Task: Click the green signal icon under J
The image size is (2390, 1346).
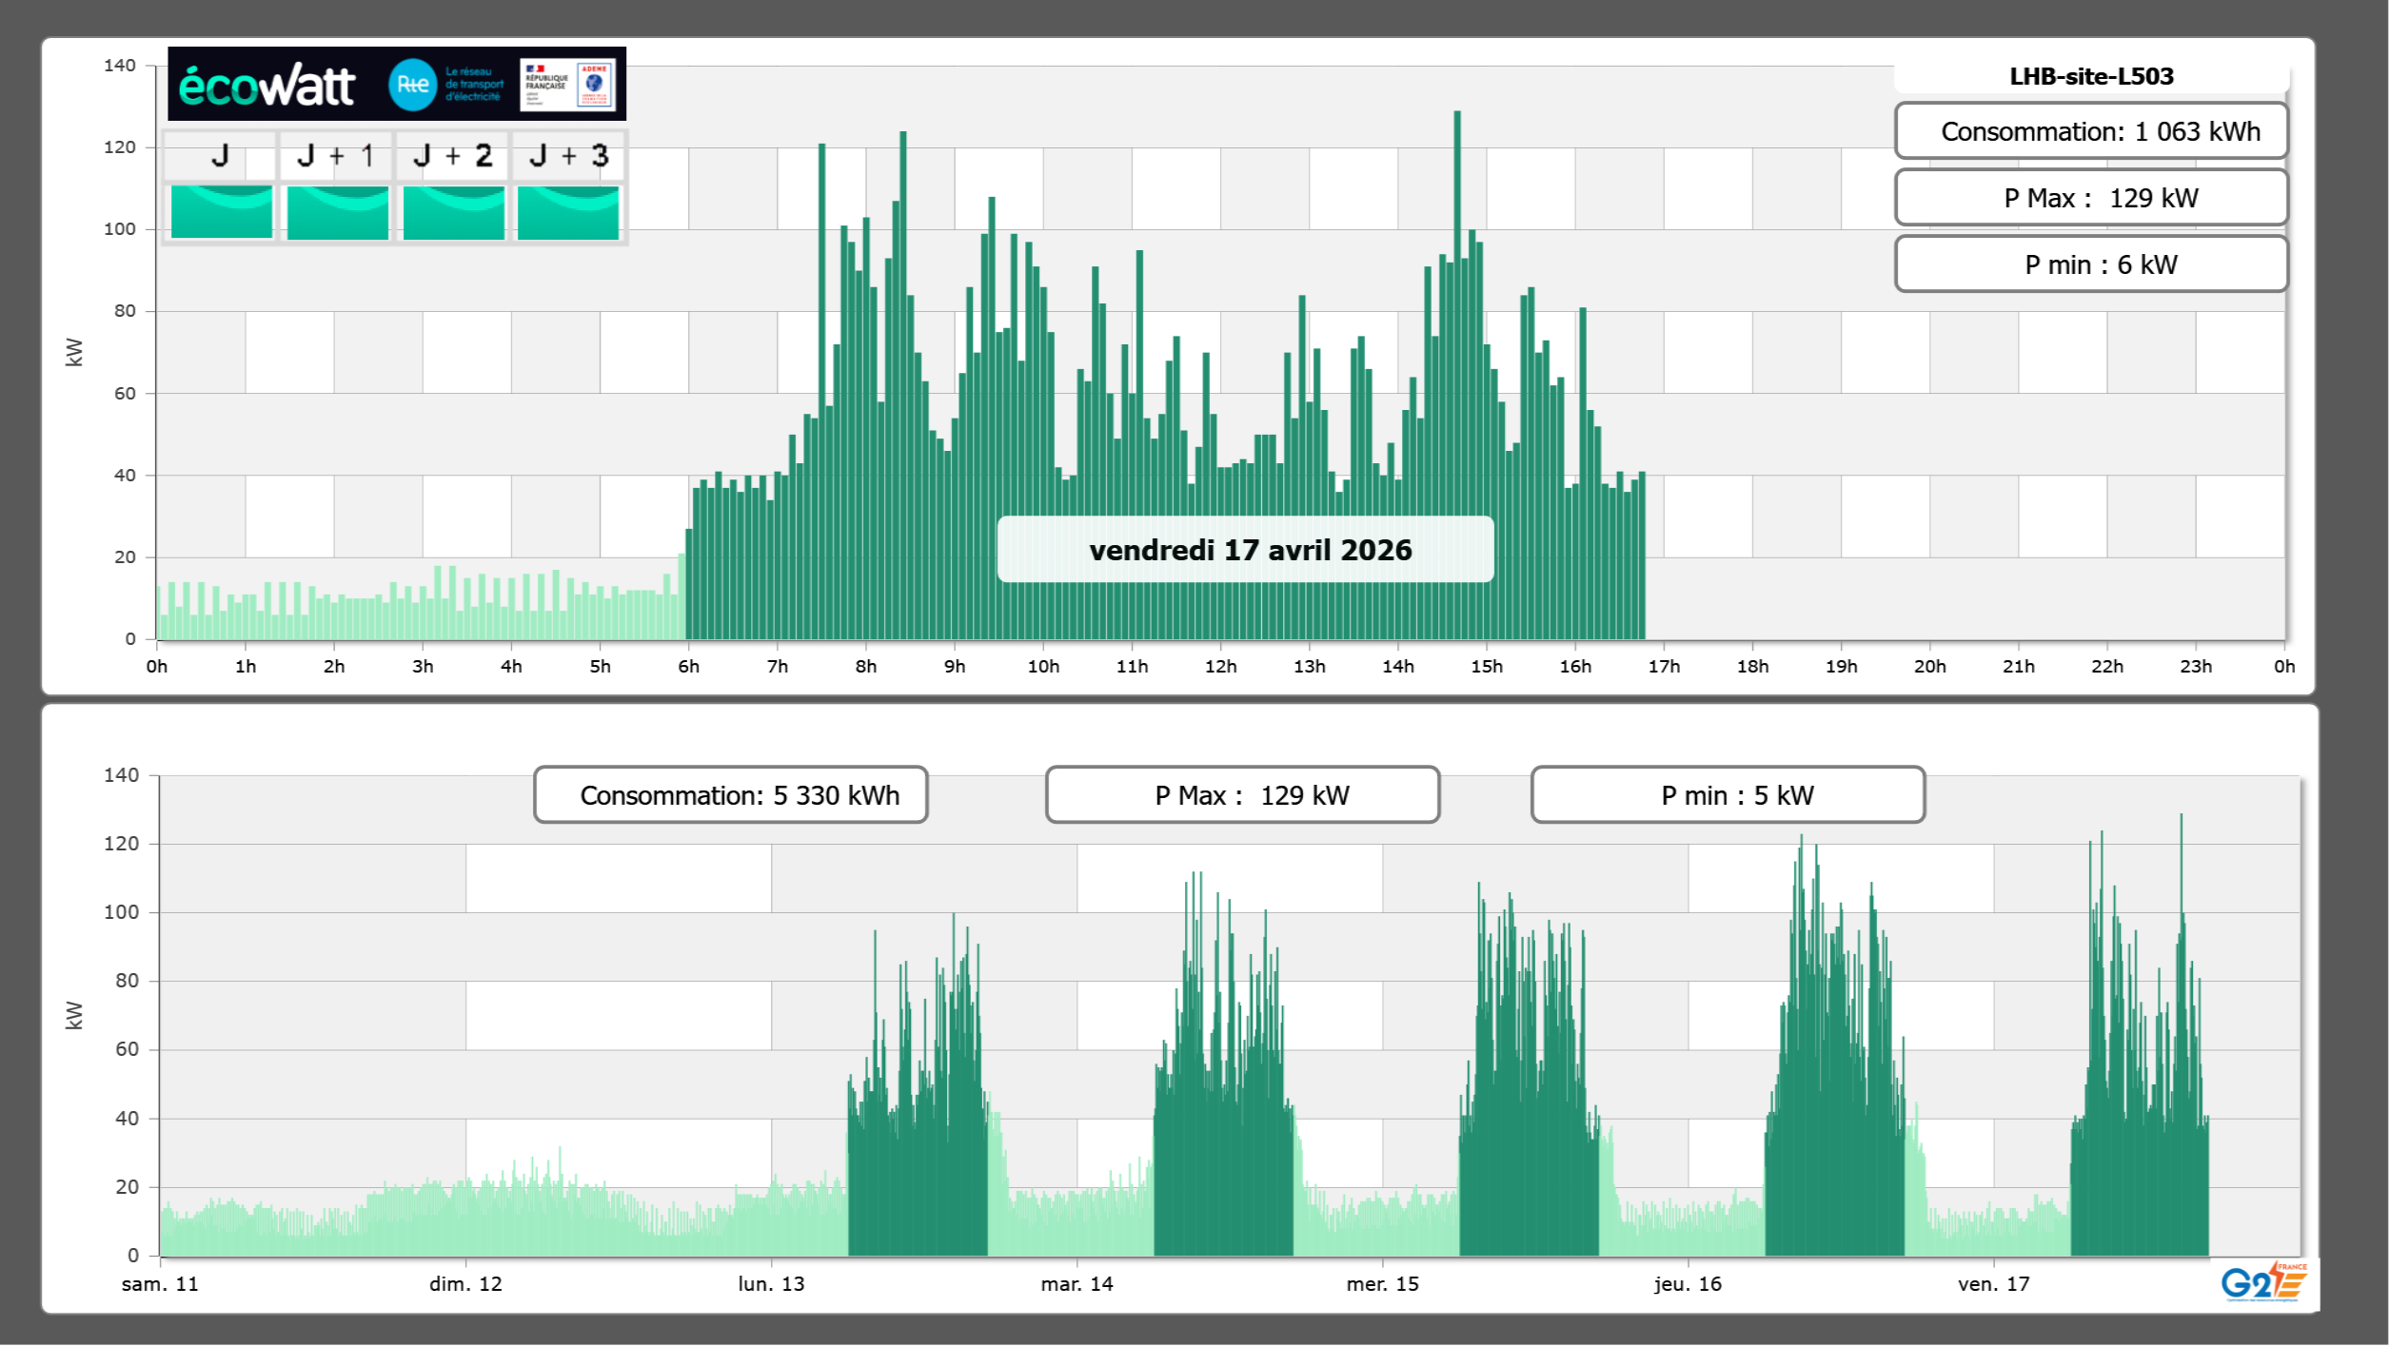Action: pyautogui.click(x=222, y=211)
